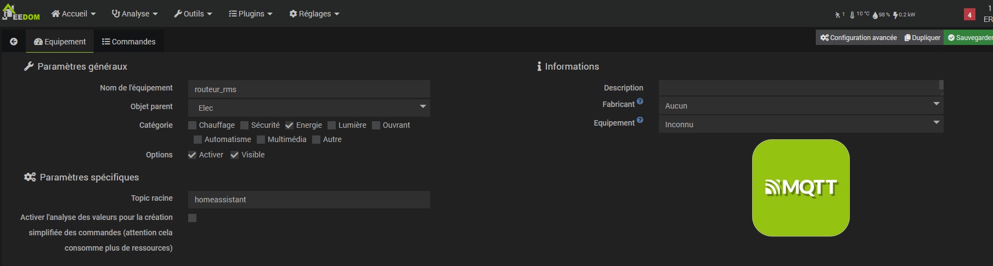Enable the Chauffage category checkbox
The image size is (993, 266).
[x=193, y=126]
